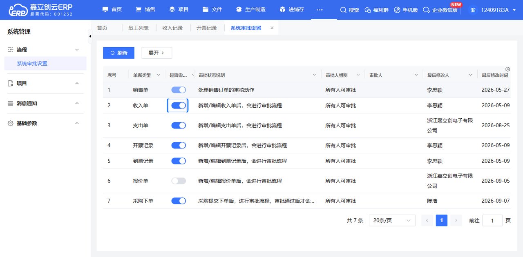
Task: Open account dropdown next to 12409183A
Action: (514, 10)
